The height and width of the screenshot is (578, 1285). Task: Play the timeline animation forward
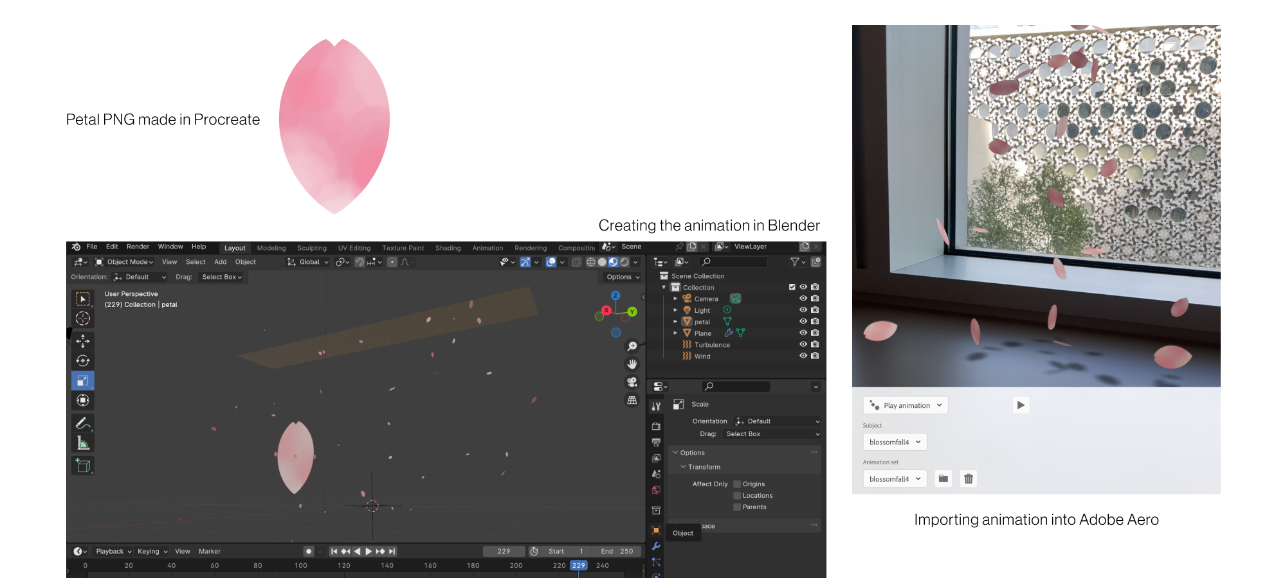pos(369,551)
